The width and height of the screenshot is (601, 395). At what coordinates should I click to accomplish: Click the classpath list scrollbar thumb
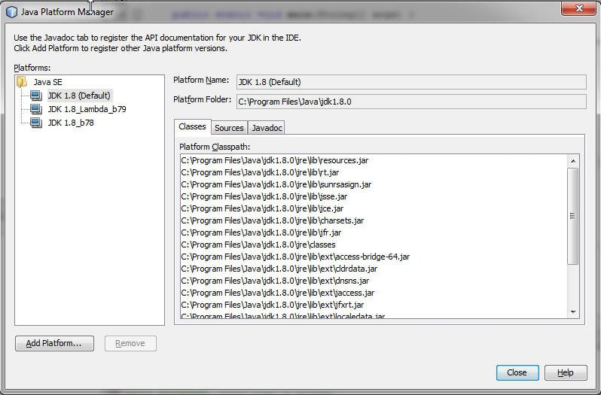tap(573, 216)
